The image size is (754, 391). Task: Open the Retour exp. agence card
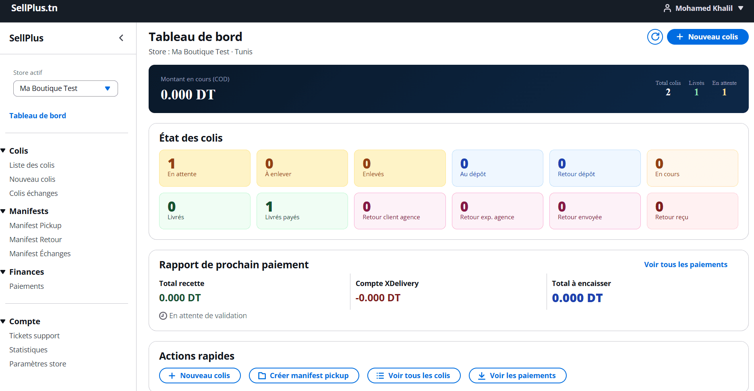point(497,211)
